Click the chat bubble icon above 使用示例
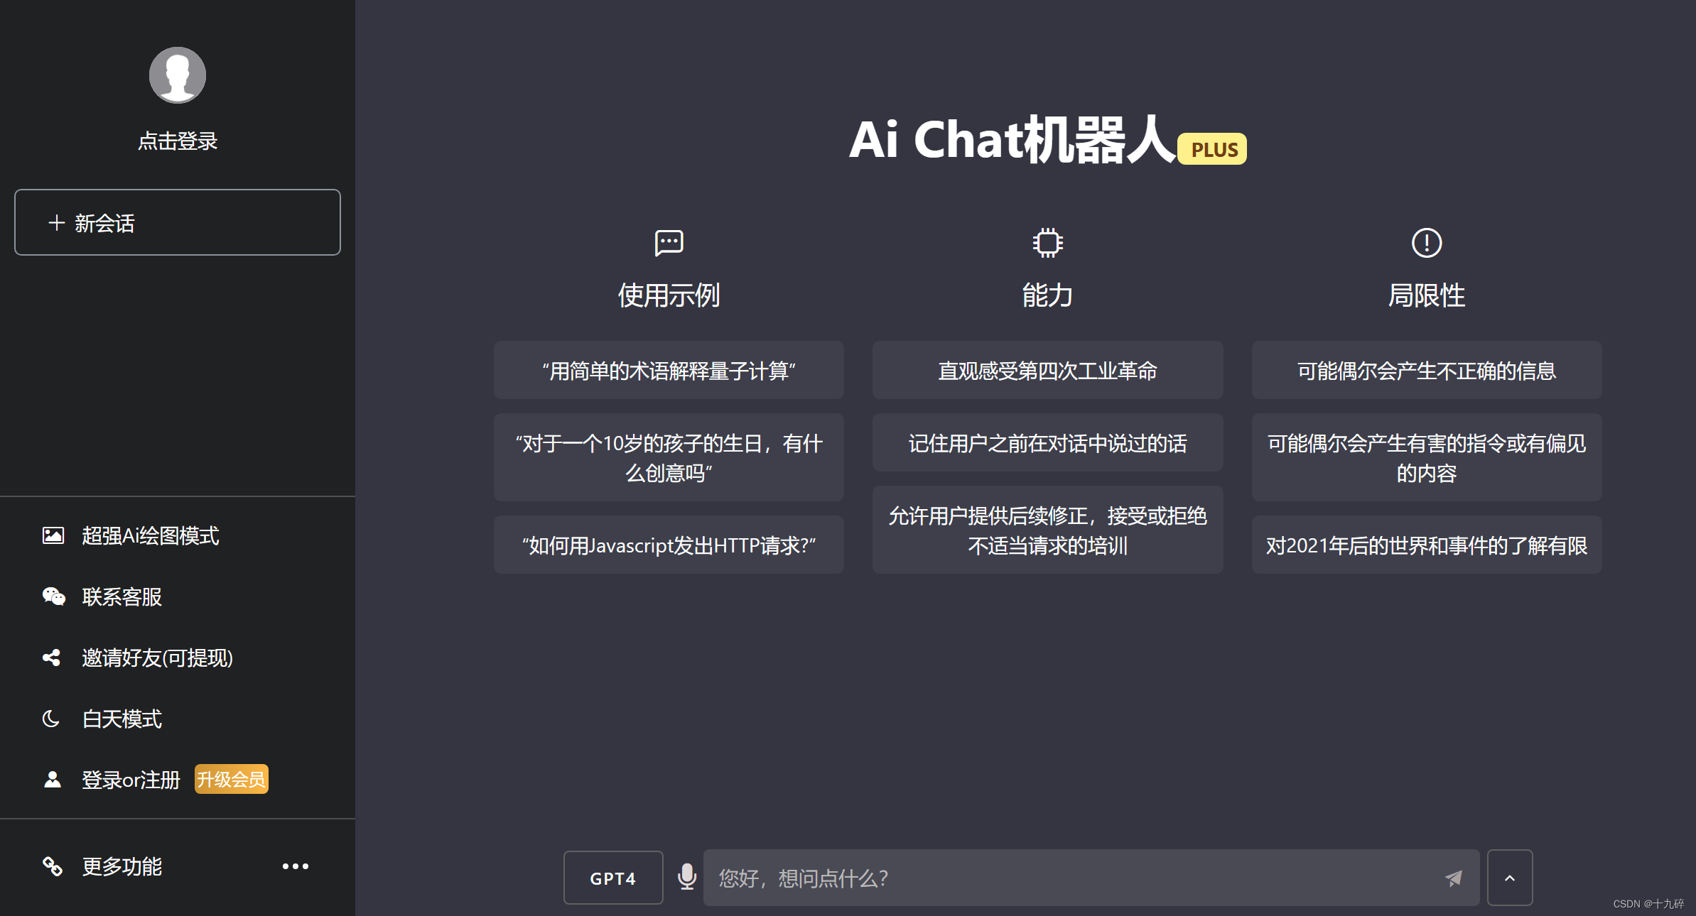This screenshot has height=916, width=1696. pos(669,243)
